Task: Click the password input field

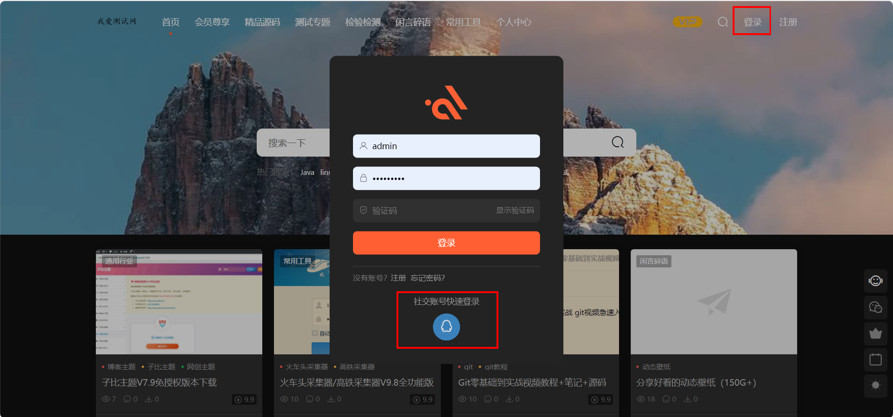Action: [446, 178]
